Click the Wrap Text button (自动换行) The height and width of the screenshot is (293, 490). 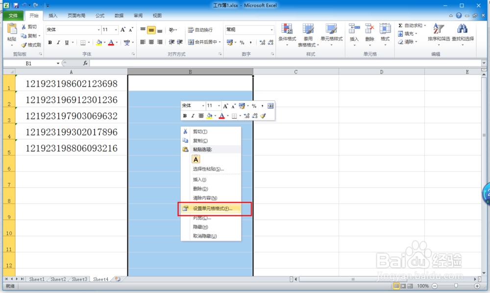[x=200, y=30]
